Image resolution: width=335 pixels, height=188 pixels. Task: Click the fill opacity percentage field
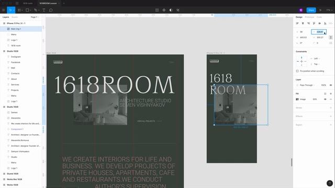pos(315,99)
